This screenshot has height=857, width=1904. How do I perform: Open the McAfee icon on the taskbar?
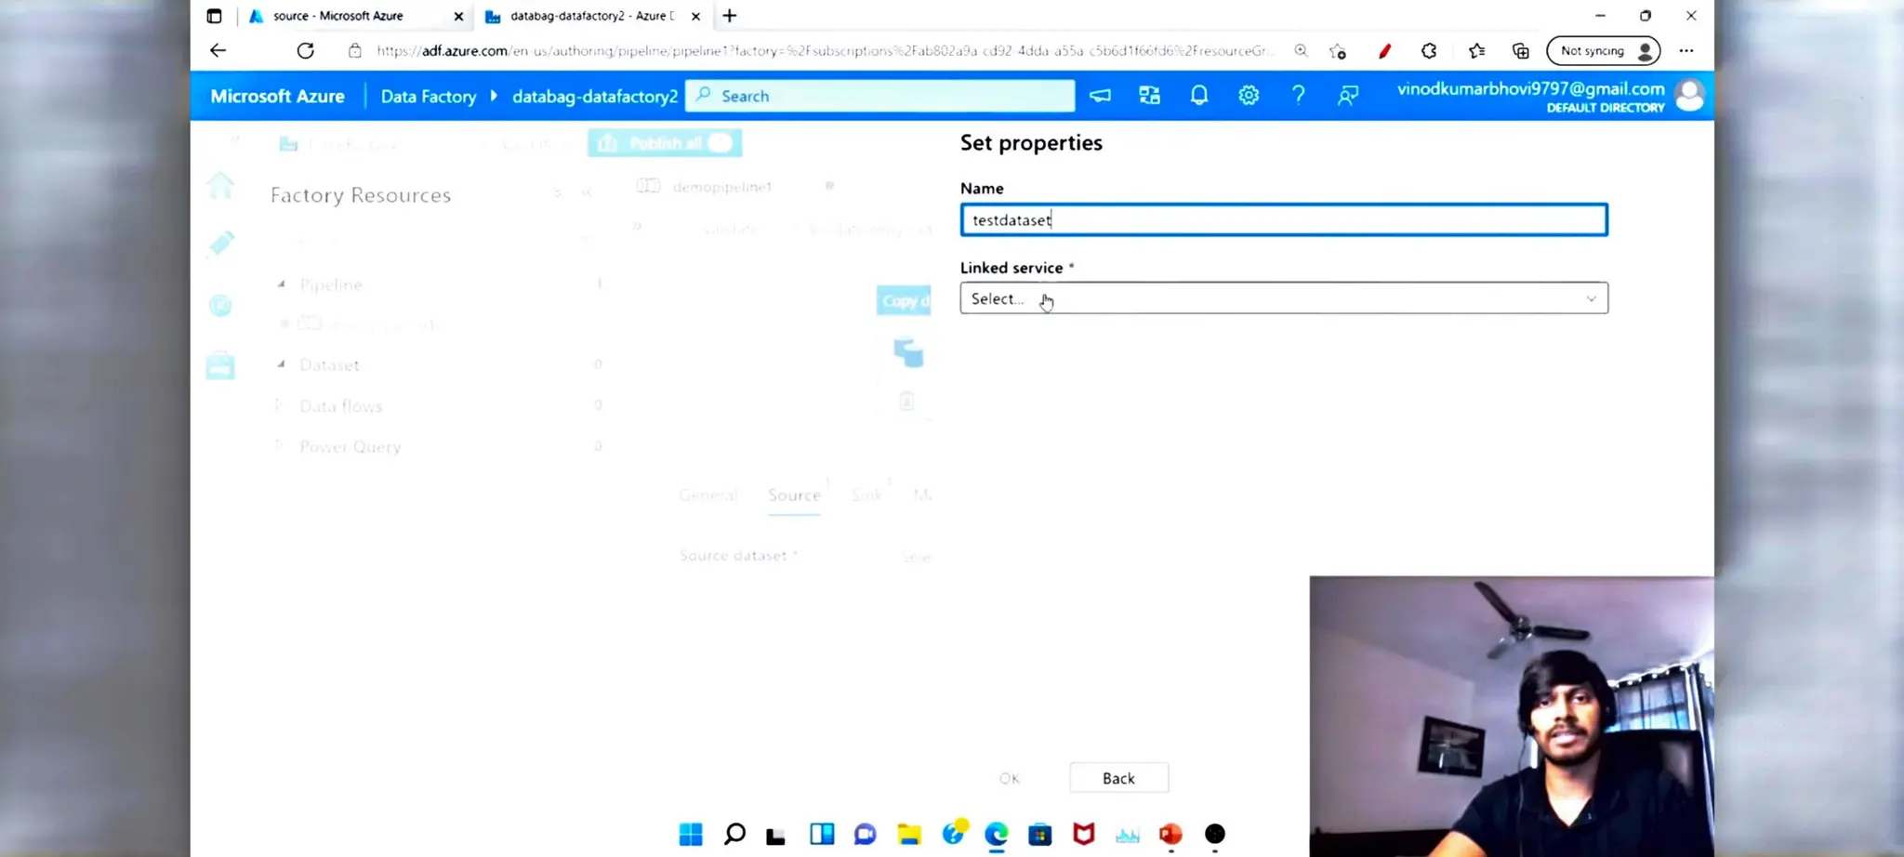click(x=1084, y=834)
